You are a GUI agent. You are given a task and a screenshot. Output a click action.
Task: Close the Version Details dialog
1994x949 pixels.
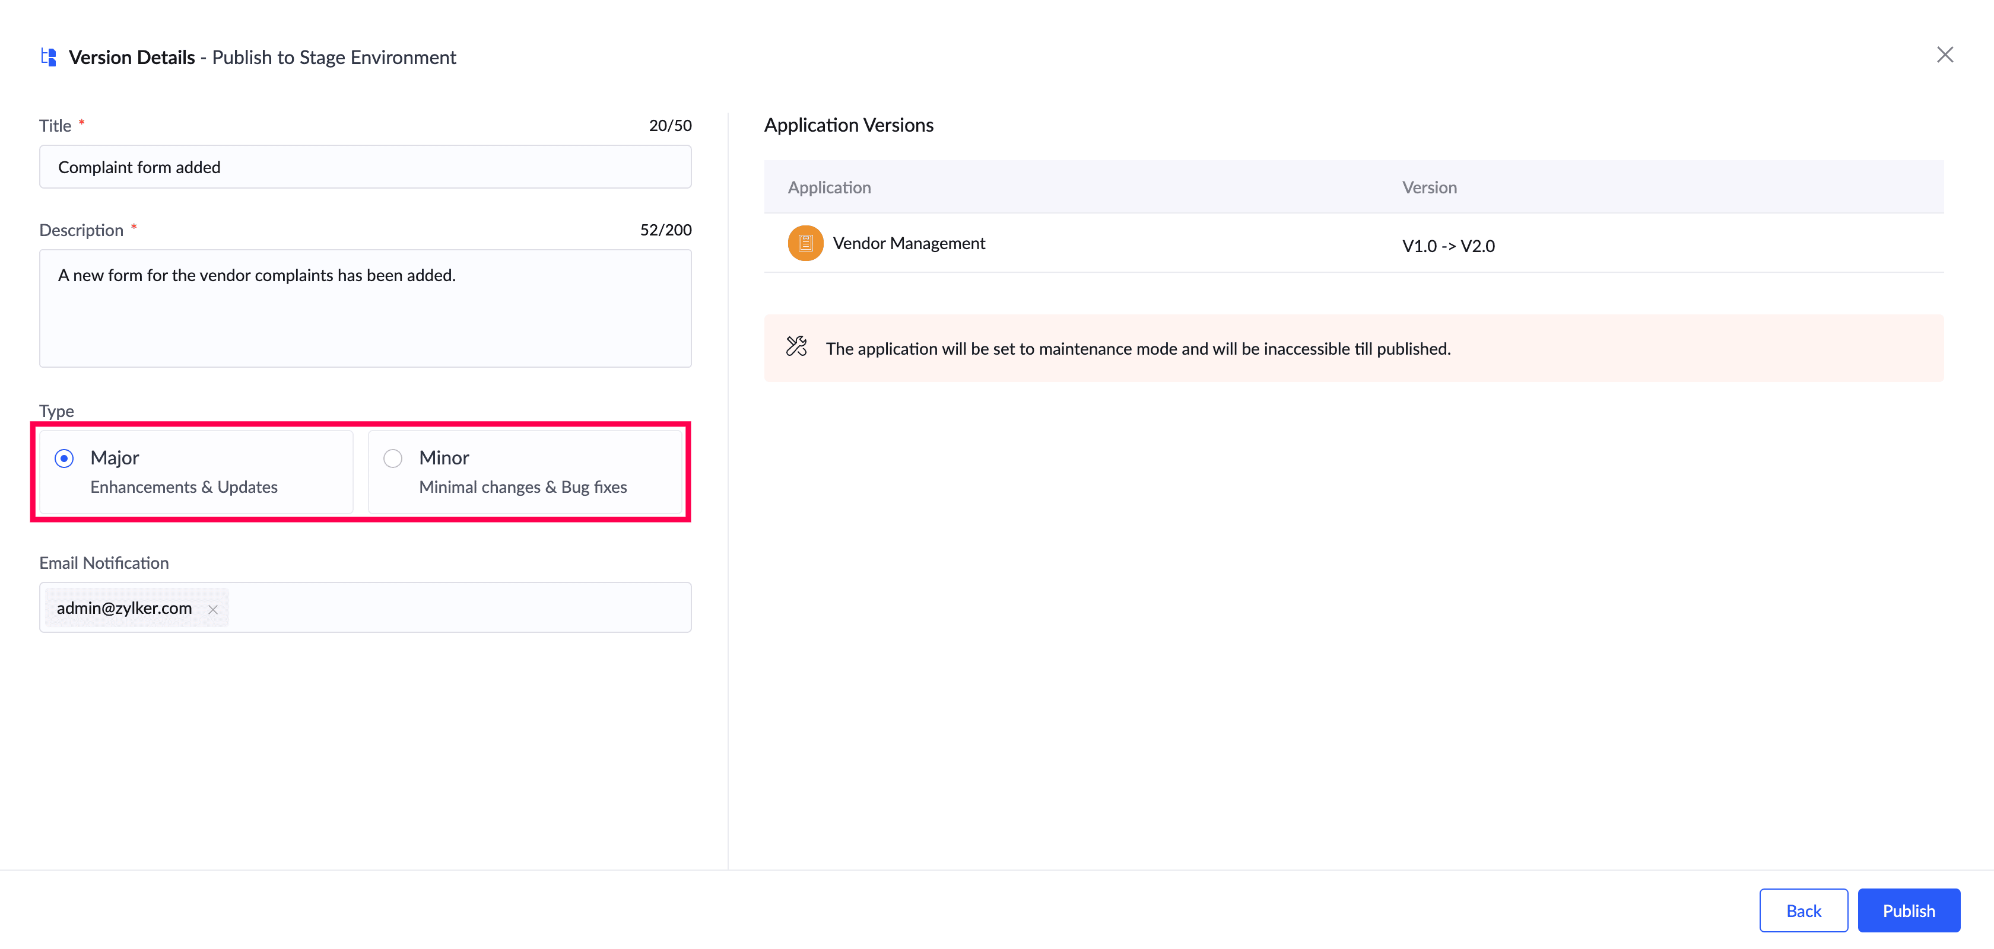1945,55
